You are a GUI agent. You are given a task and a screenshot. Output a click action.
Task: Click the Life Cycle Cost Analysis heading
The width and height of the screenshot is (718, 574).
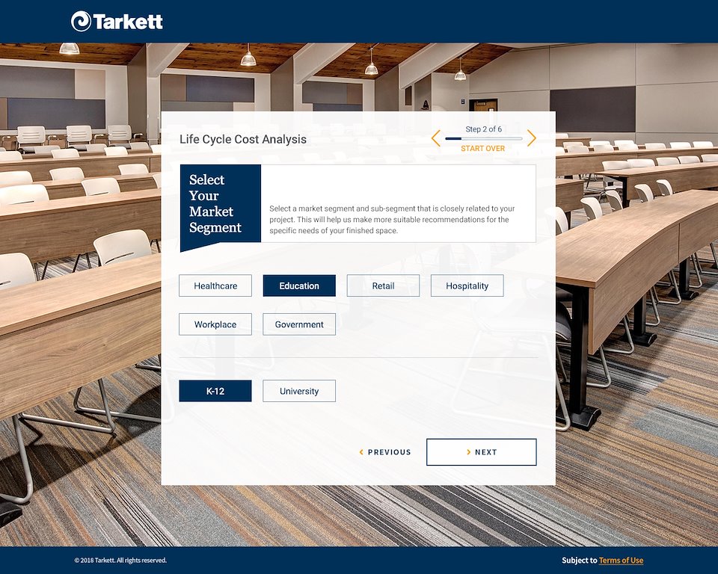coord(242,139)
